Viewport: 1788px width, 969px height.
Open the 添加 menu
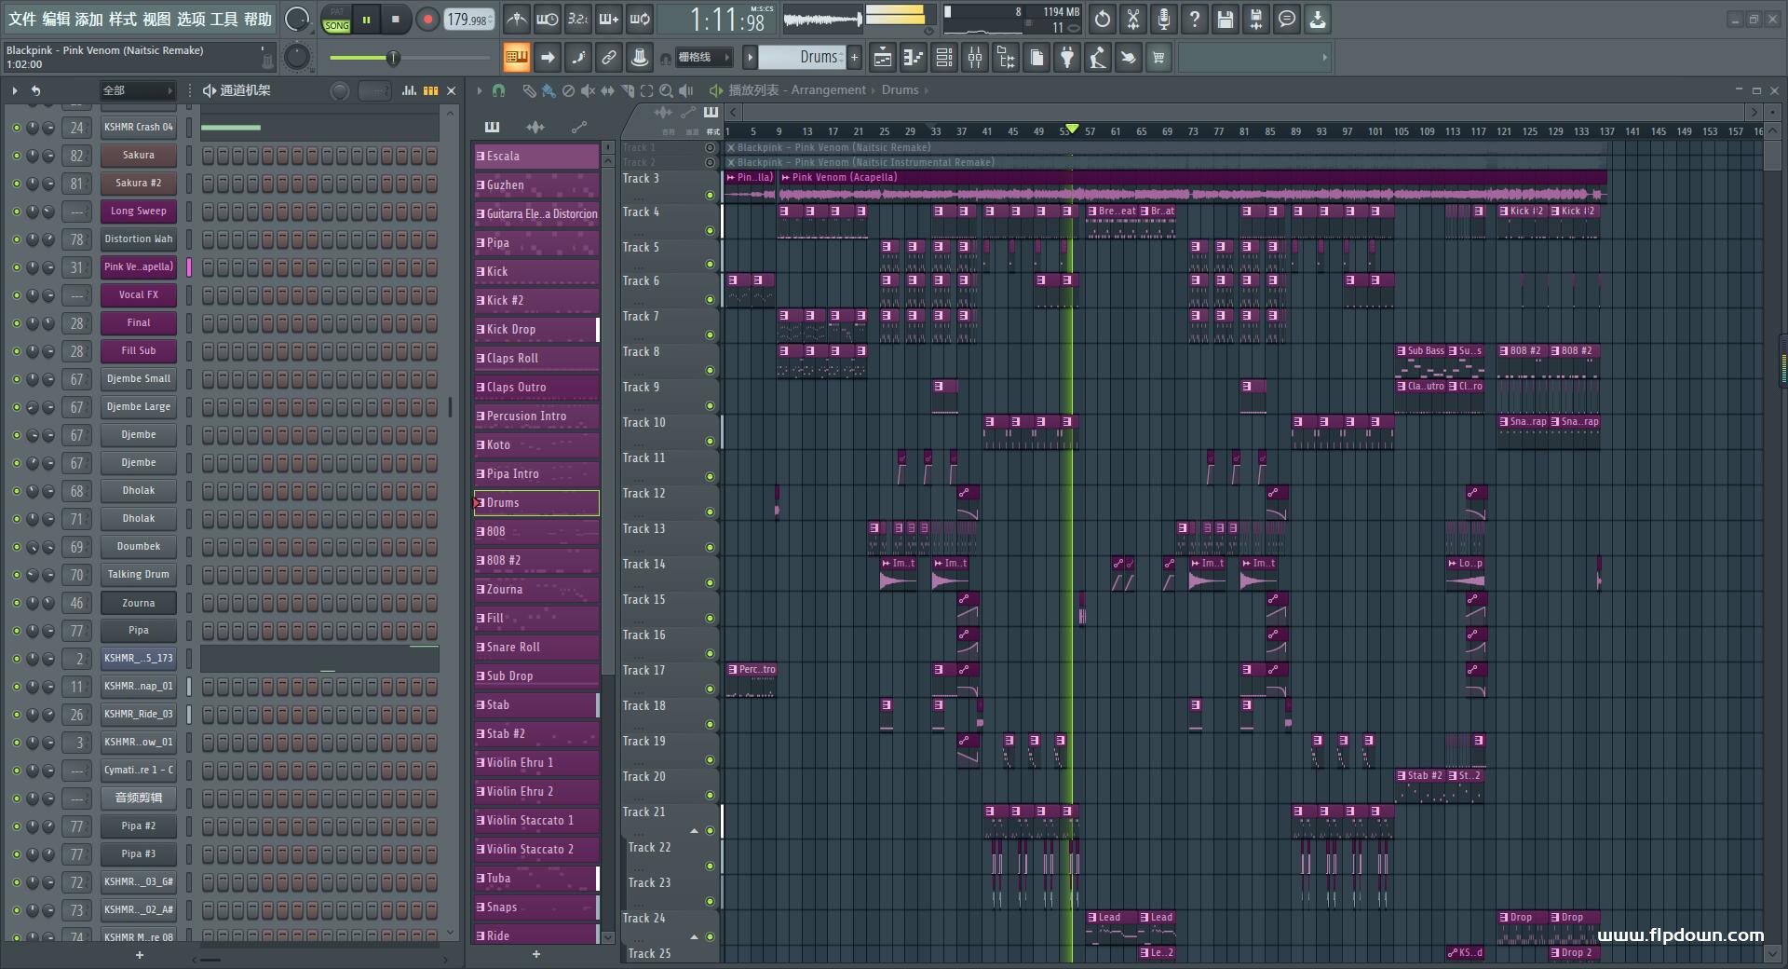[88, 19]
